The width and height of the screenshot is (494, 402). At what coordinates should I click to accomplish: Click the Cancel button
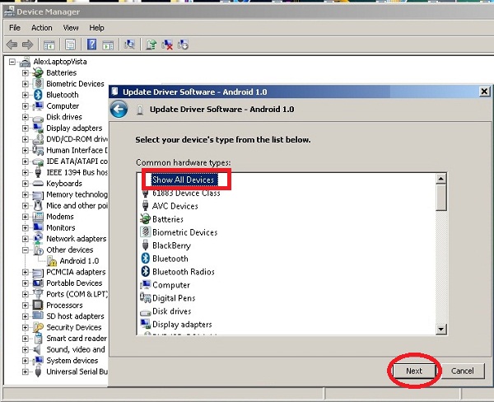462,371
